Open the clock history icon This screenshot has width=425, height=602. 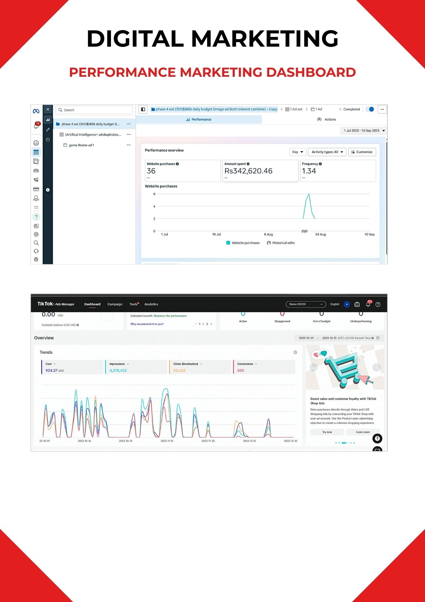[x=48, y=140]
